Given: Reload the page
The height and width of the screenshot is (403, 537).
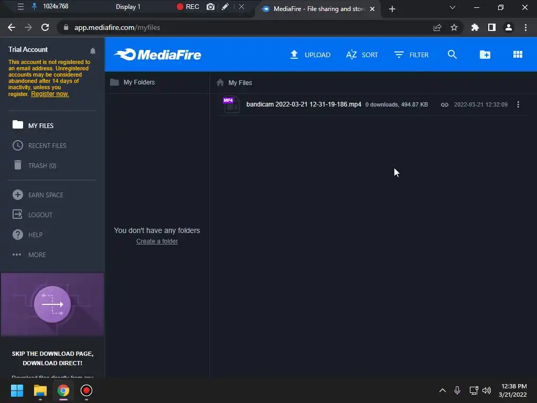Looking at the screenshot, I should pos(45,27).
